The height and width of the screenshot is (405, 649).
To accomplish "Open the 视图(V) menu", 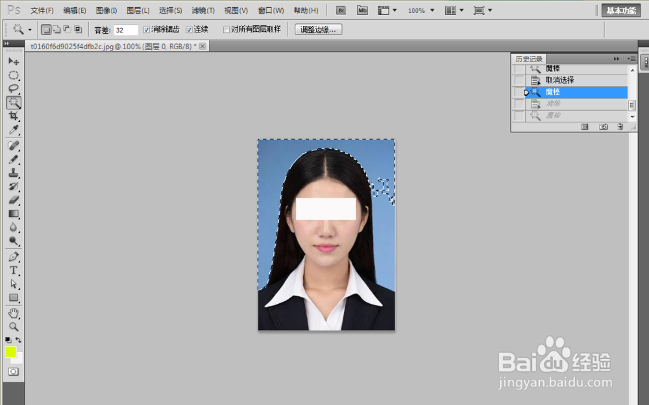I will pos(236,11).
